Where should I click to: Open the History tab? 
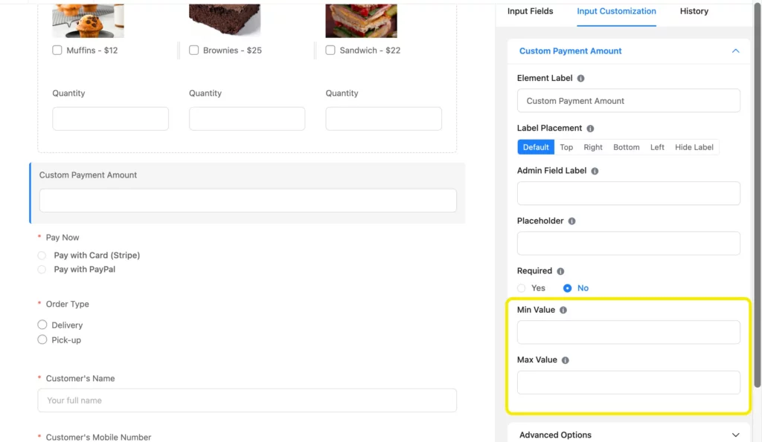tap(694, 11)
